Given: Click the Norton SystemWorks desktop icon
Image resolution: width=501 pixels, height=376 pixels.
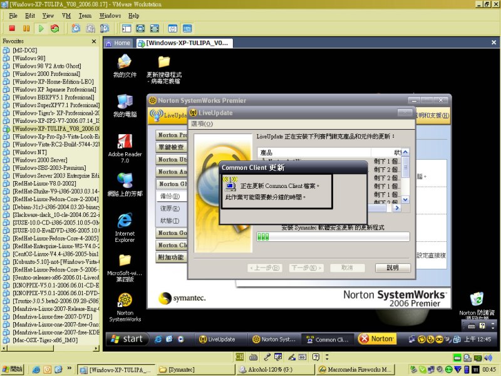Looking at the screenshot, I should (125, 307).
